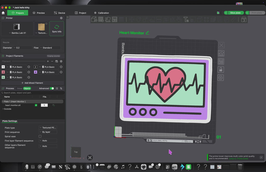Screen dimensions: 266x172
Task: Open Flow Standard dropdown
Action: pos(50,48)
